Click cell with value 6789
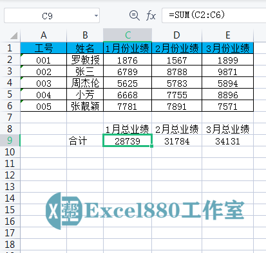 point(128,71)
